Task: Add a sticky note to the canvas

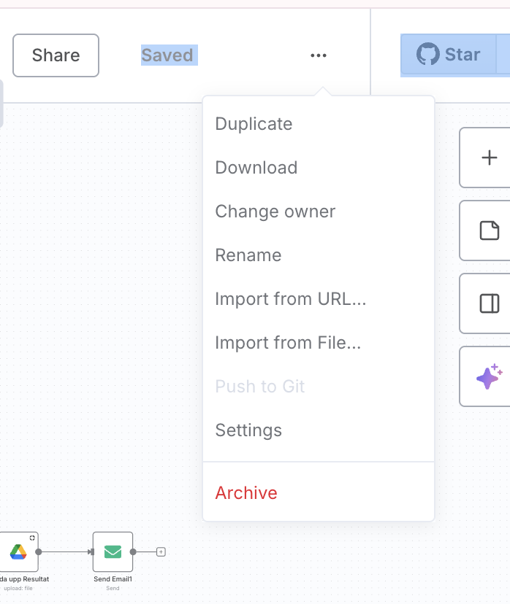Action: tap(489, 231)
